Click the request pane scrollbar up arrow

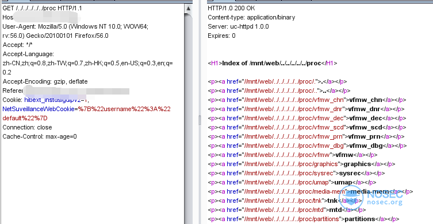click(x=189, y=8)
